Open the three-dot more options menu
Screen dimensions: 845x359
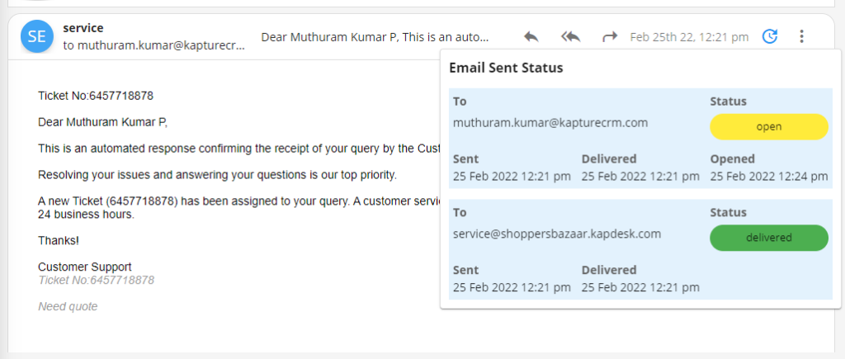801,36
